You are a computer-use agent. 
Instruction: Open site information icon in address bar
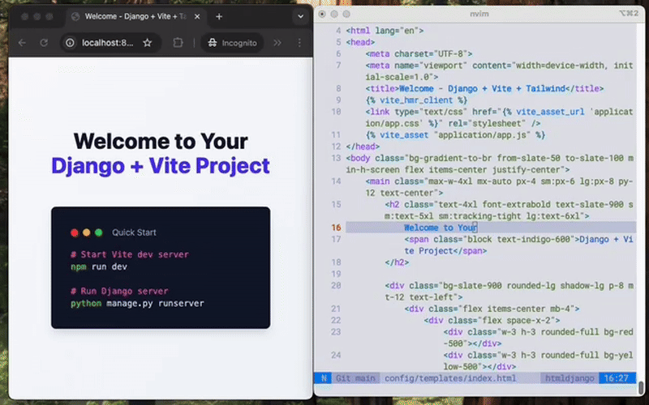(71, 43)
